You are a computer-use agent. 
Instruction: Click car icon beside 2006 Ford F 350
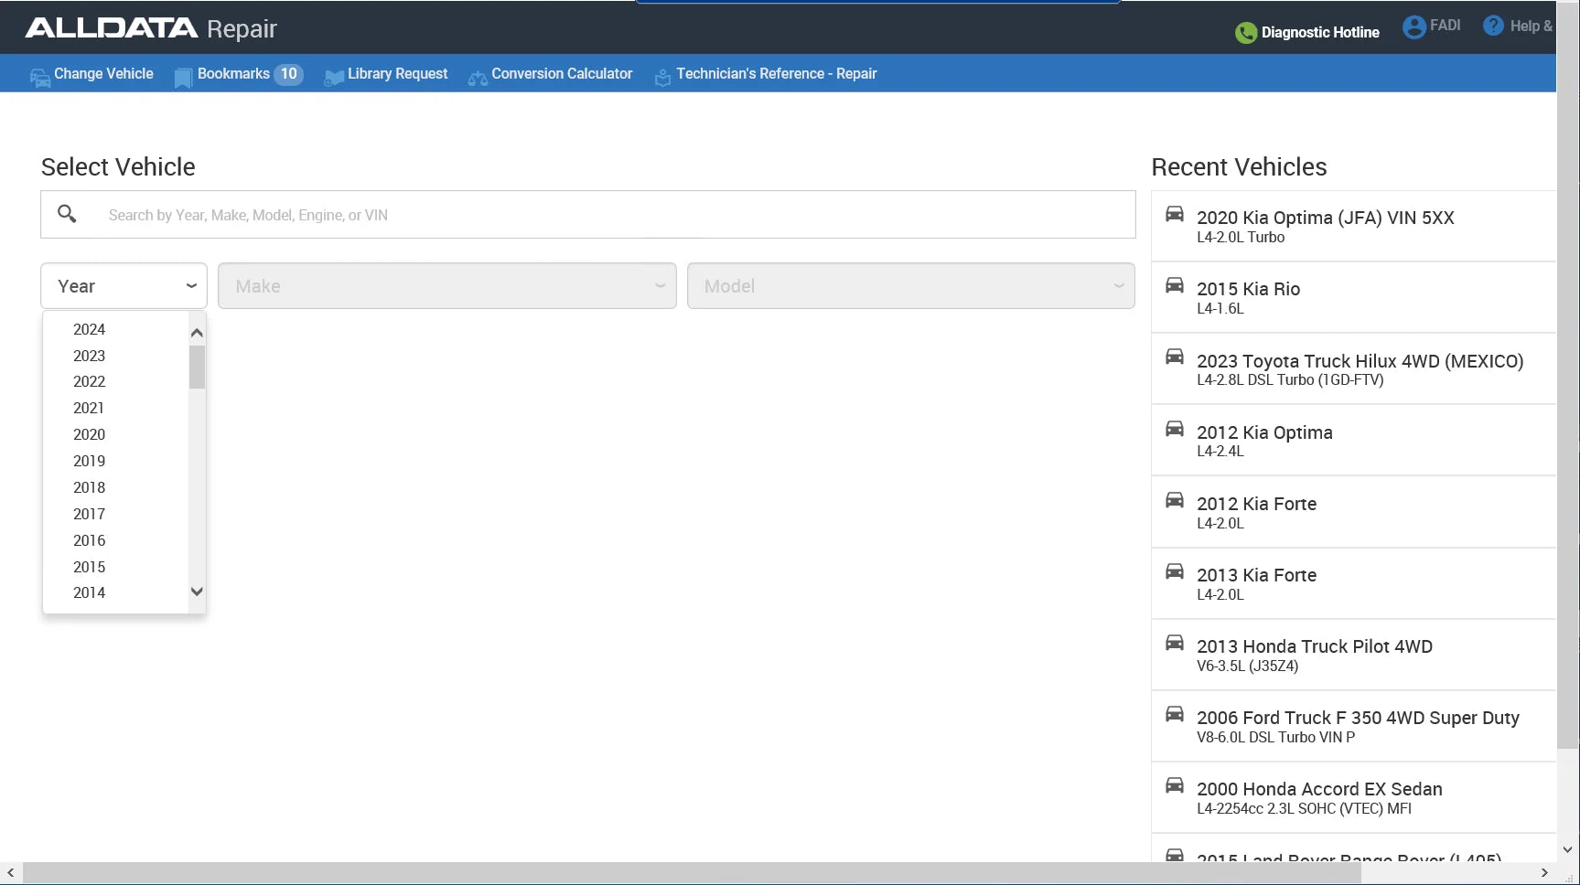point(1175,714)
